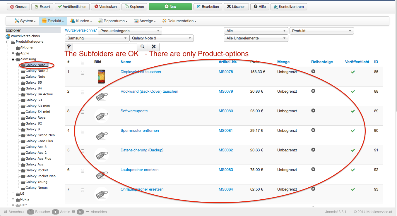
Task: Click the Reihenfolge X icon for MS0080
Action: click(x=313, y=110)
